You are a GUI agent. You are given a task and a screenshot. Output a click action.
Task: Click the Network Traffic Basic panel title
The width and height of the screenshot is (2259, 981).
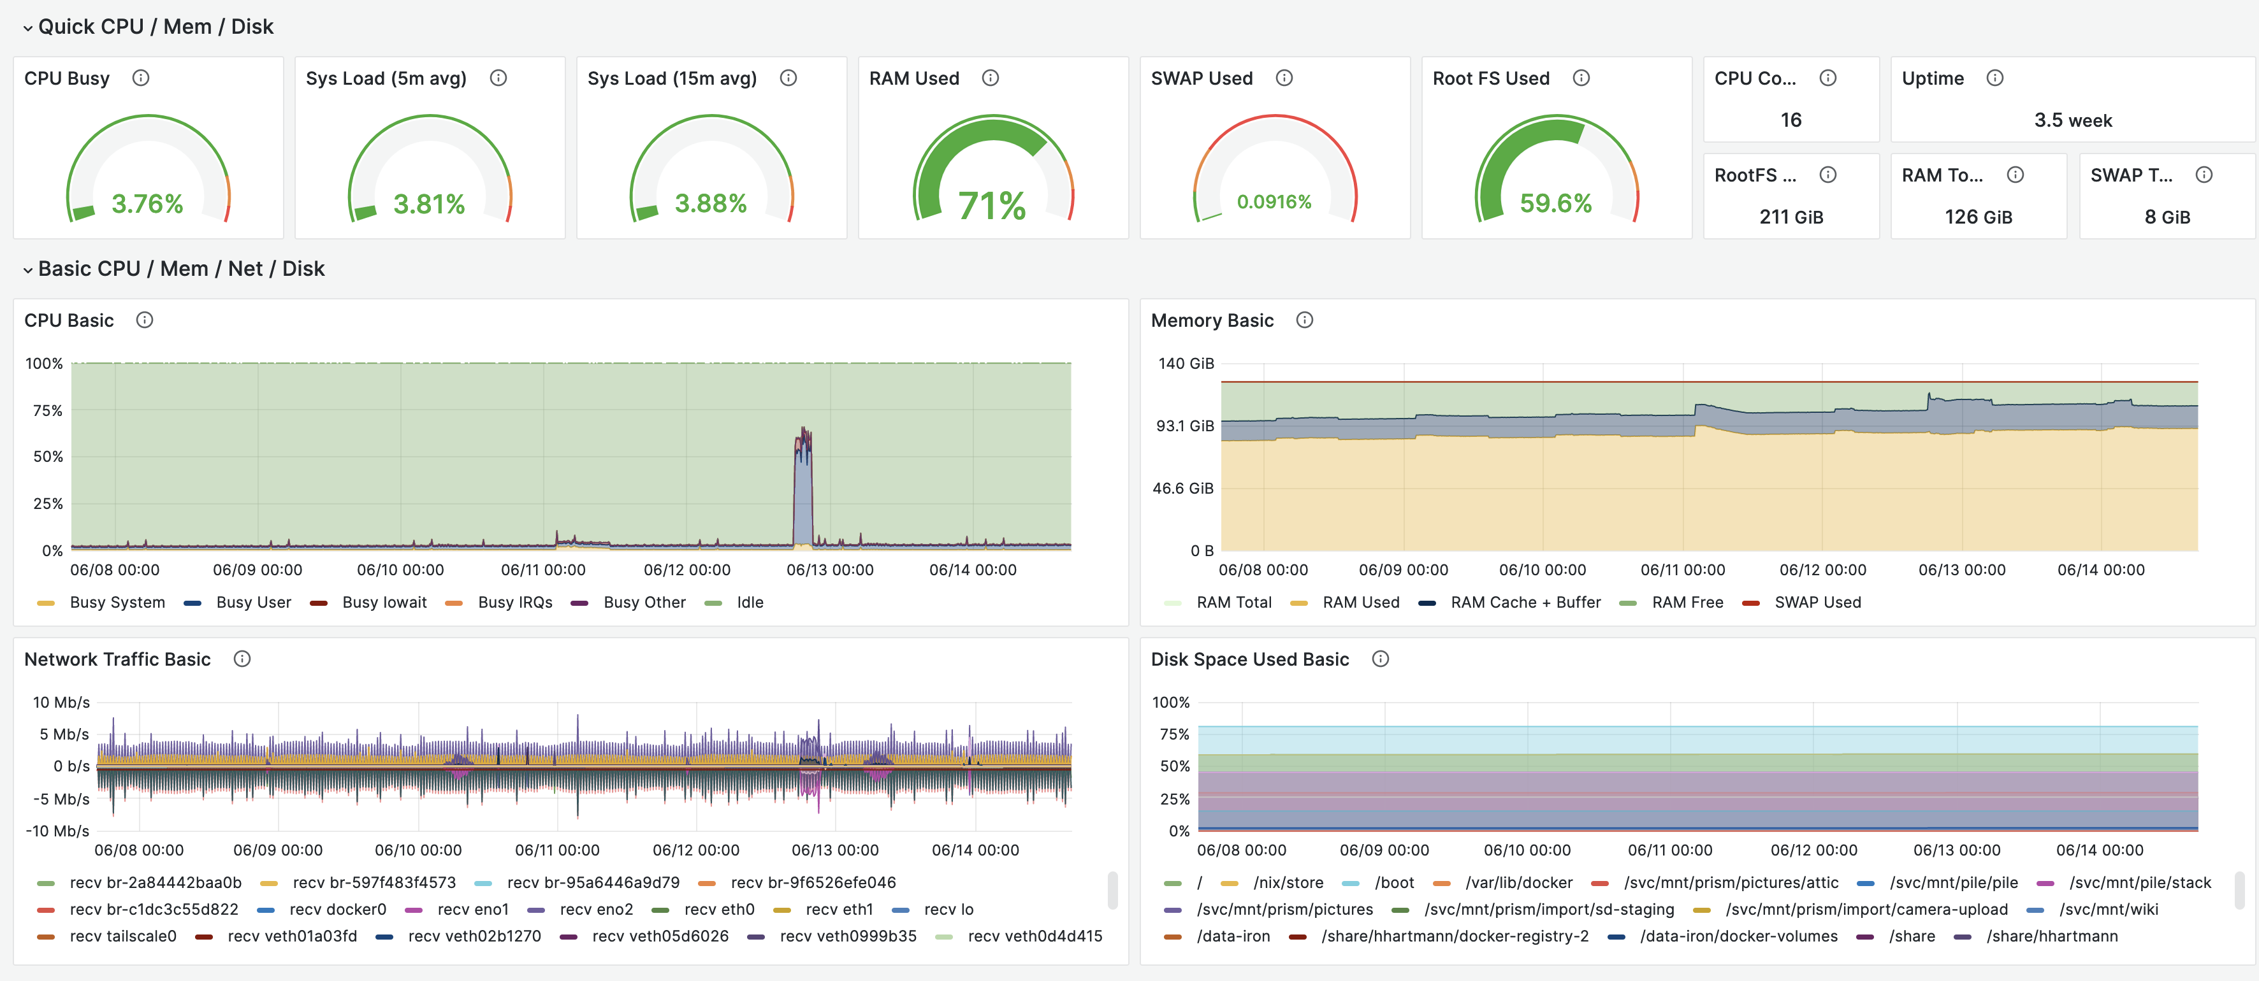(x=117, y=659)
